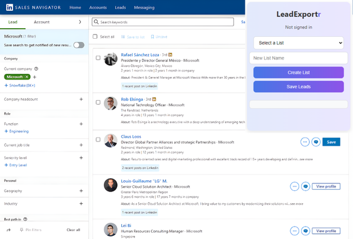Check the Rafael Sánchez Loza checkbox
The image size is (353, 239).
tap(98, 58)
